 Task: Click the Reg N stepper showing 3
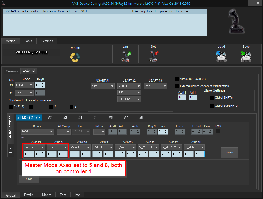click(x=152, y=132)
